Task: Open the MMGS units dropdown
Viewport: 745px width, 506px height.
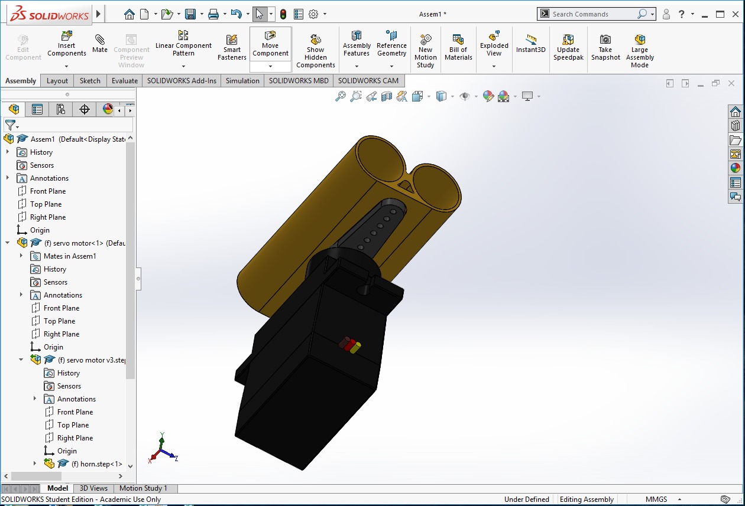Action: tap(679, 500)
